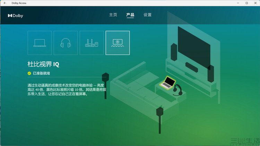Image resolution: width=260 pixels, height=146 pixels.
Task: Choose the headphones product tile
Action: (x=66, y=43)
